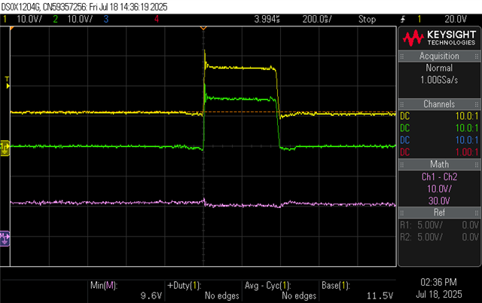Viewport: 482px width, 303px height.
Task: Click the blue DC coupling for channel 3
Action: pos(405,140)
